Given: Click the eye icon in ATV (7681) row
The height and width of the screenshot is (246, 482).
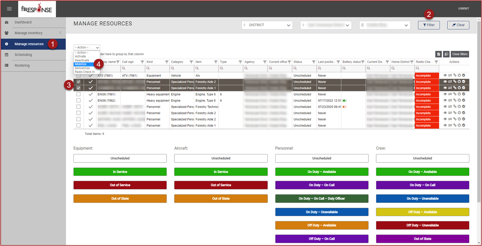Looking at the screenshot, I should coord(445,75).
